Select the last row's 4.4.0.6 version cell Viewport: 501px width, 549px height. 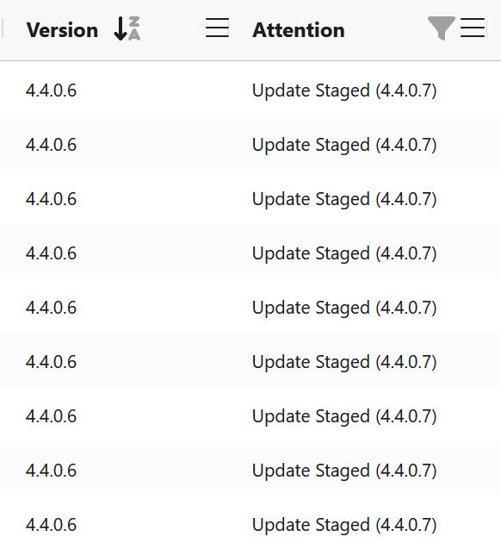pos(51,525)
